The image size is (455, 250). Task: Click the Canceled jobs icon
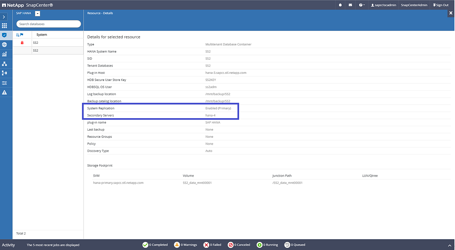[230, 245]
